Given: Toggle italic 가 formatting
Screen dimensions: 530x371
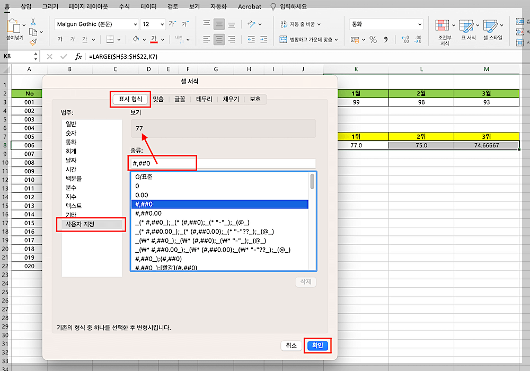Looking at the screenshot, I should coord(72,39).
